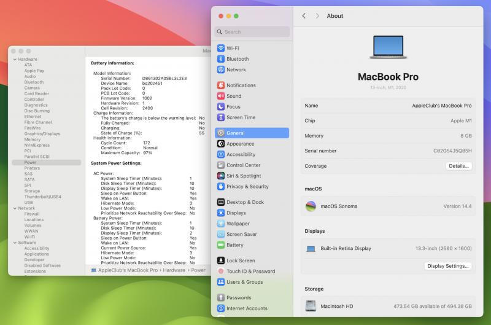This screenshot has width=491, height=325.
Task: Open Screen Time hourglass icon
Action: (x=221, y=117)
